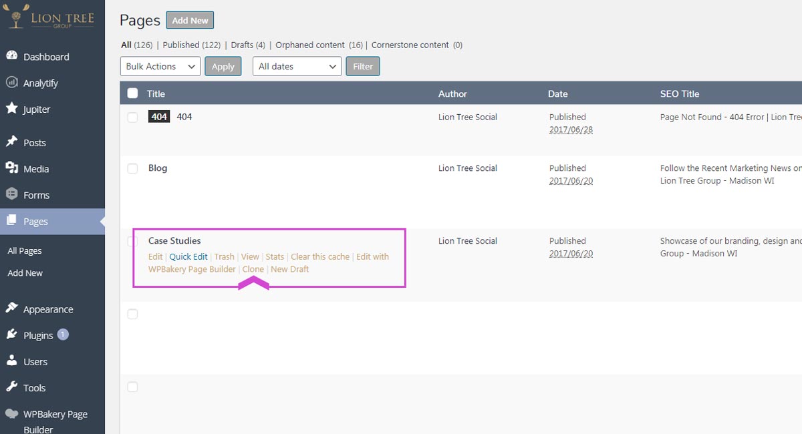Open Forms menu label
Image resolution: width=802 pixels, height=434 pixels.
(36, 195)
